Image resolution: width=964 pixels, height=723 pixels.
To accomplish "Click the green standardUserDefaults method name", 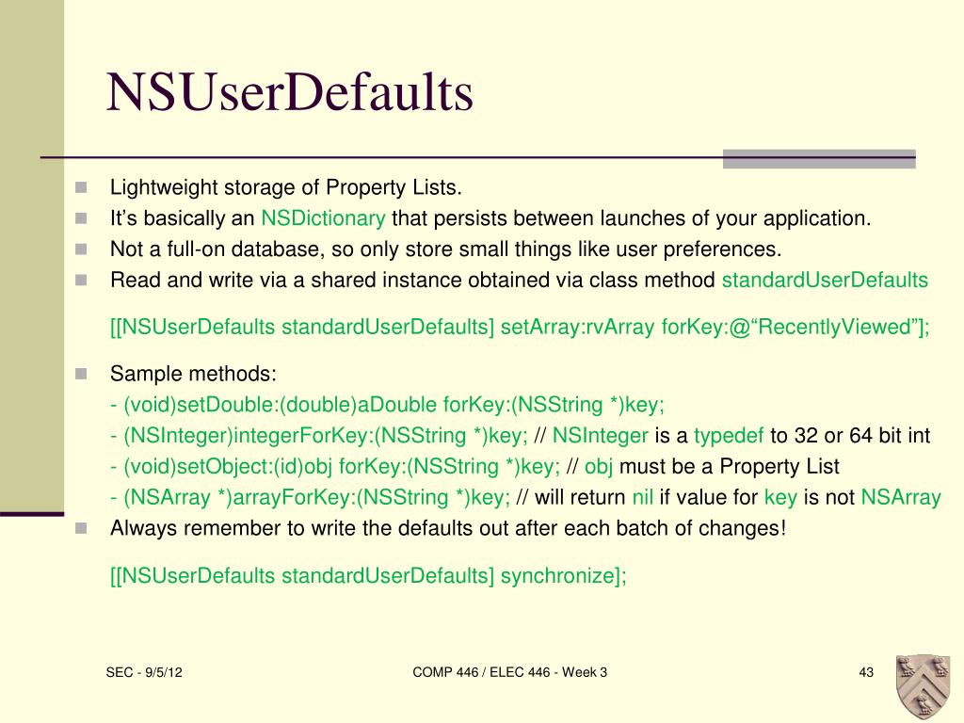I will point(825,280).
